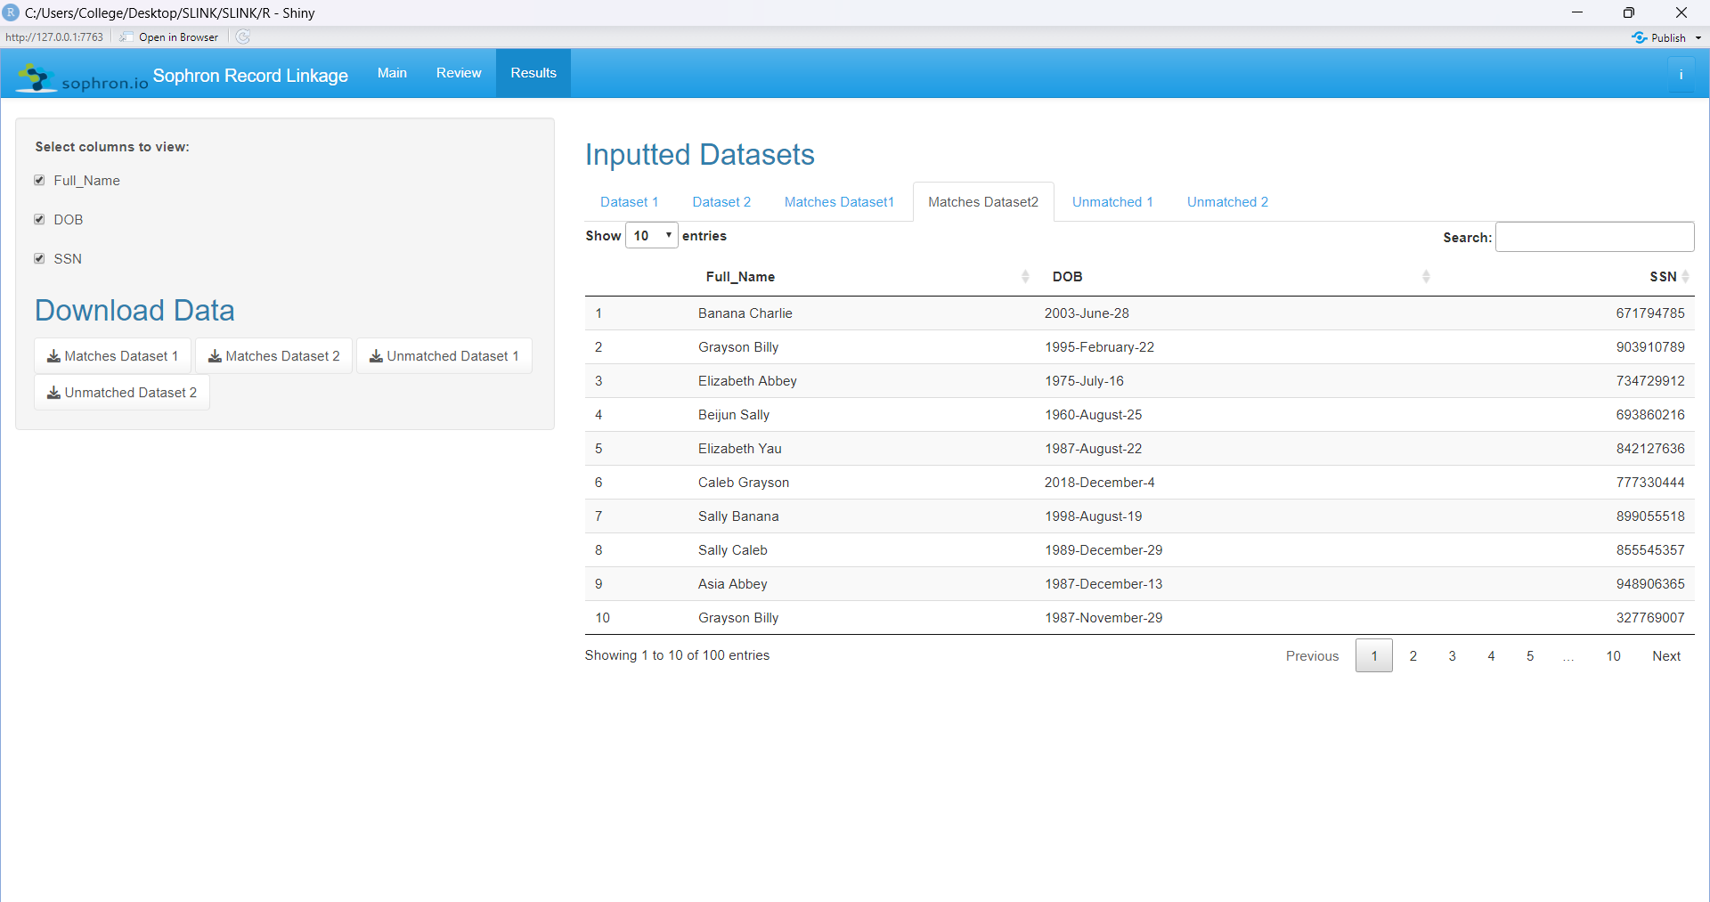
Task: Click the download icon on Unmatched Dataset 2
Action: [56, 392]
